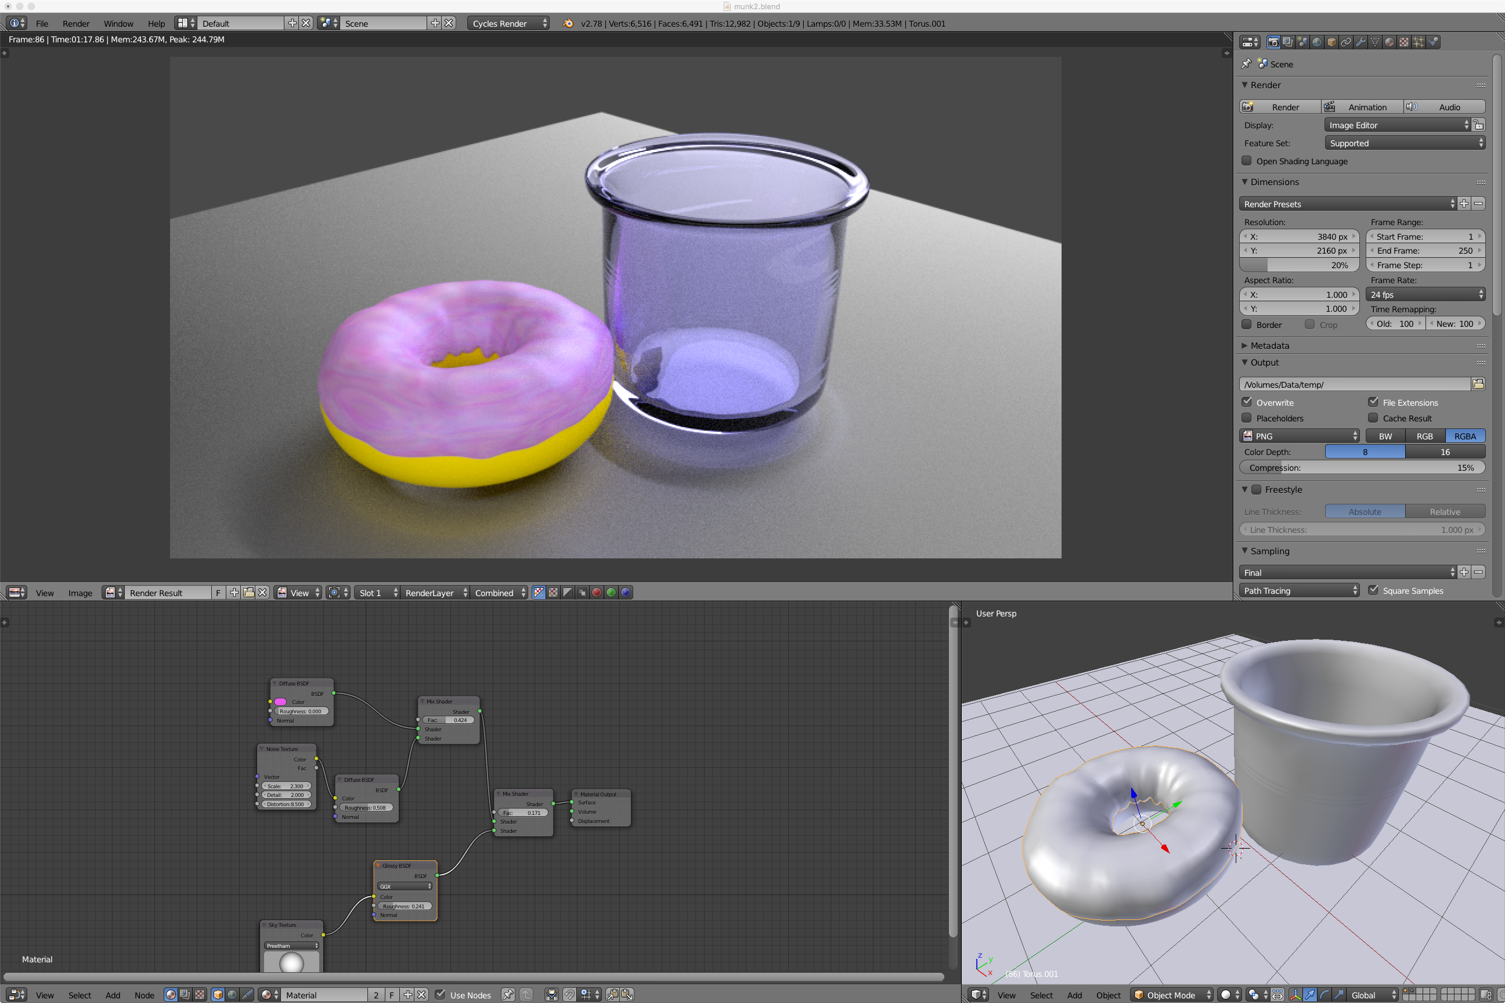Open the Cycles Render engine dropdown

[508, 23]
